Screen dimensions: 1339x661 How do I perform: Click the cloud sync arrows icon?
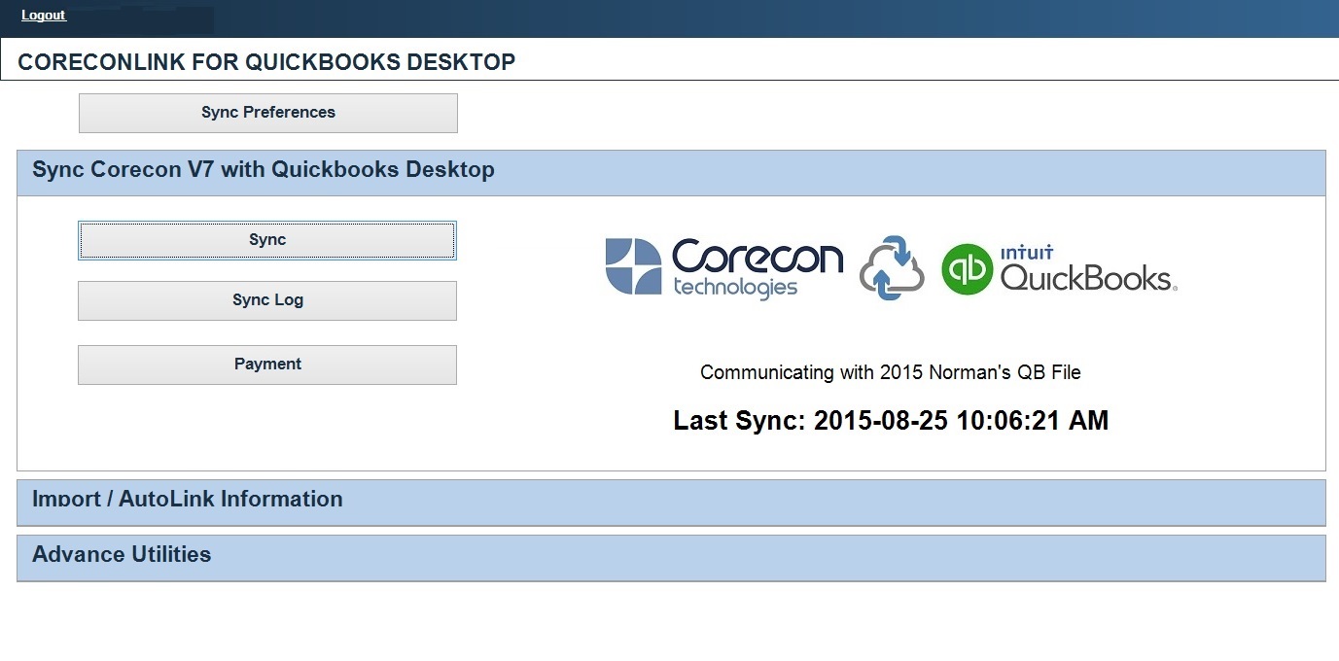[892, 267]
